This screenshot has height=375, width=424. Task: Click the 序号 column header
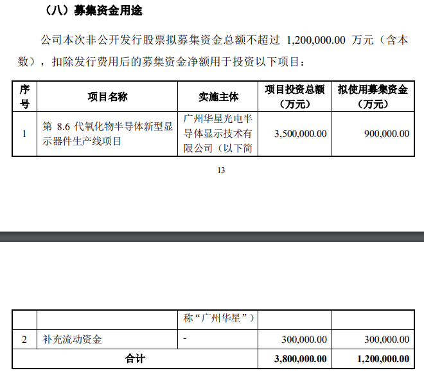(x=24, y=96)
